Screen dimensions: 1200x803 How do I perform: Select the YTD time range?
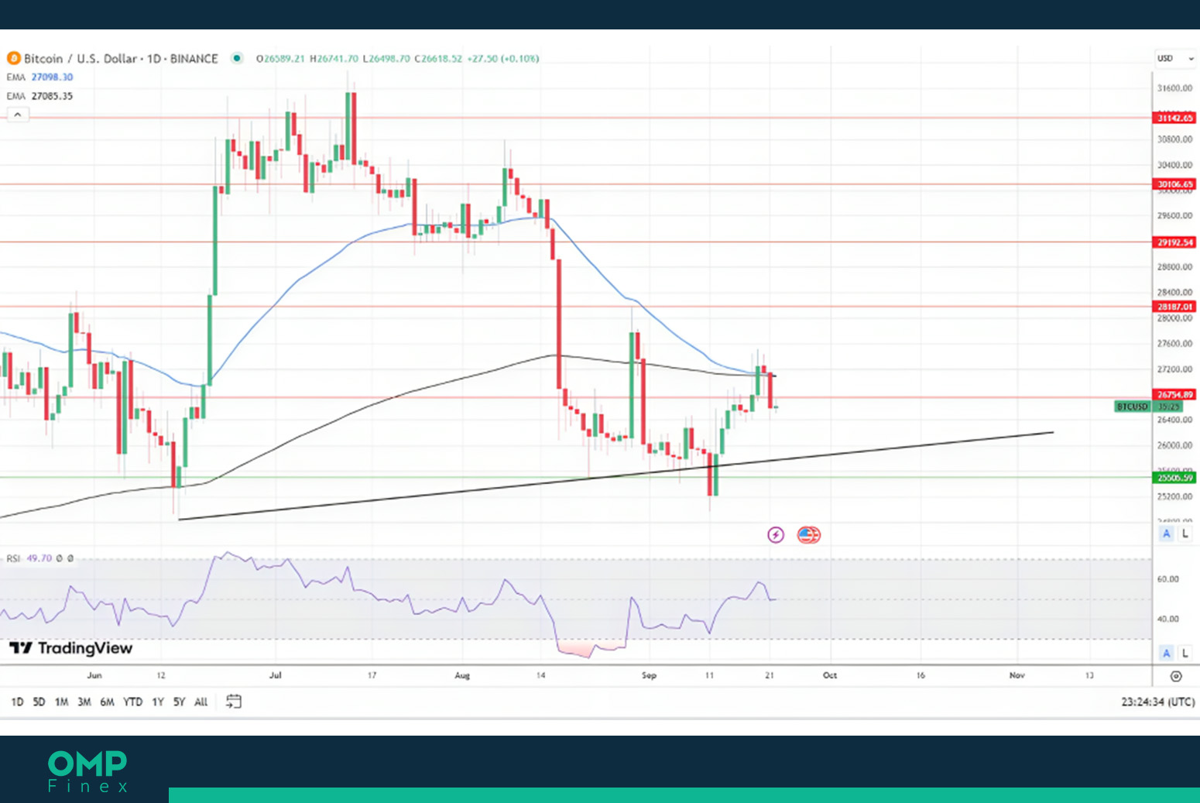point(133,702)
